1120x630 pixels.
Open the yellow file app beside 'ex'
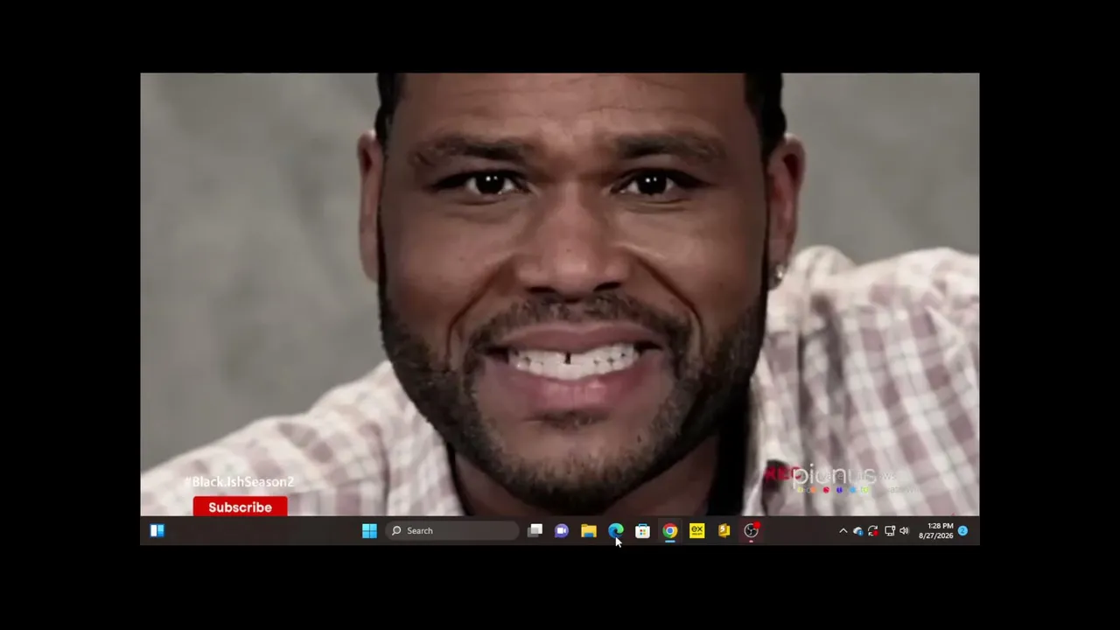pos(724,530)
